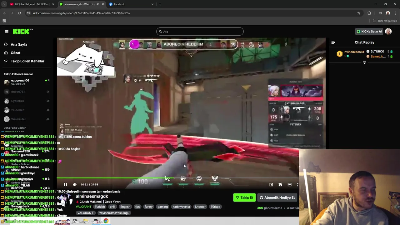Select the Turkish tag

pyautogui.click(x=100, y=207)
